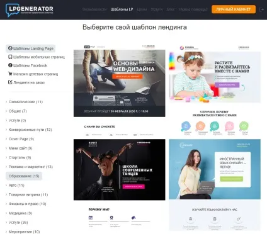Select Товарная витрина (11) category

(28, 194)
